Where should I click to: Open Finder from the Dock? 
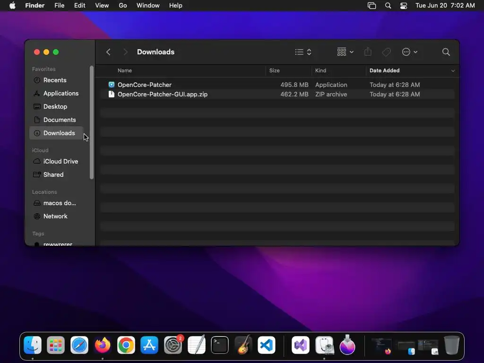click(33, 345)
